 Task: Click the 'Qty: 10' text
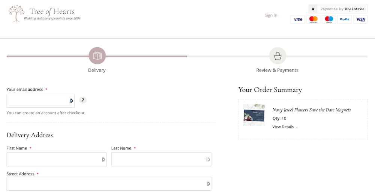[279, 118]
